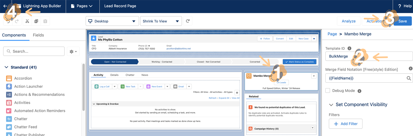Image resolution: width=413 pixels, height=136 pixels.
Task: Switch to the Fields tab
Action: click(38, 35)
